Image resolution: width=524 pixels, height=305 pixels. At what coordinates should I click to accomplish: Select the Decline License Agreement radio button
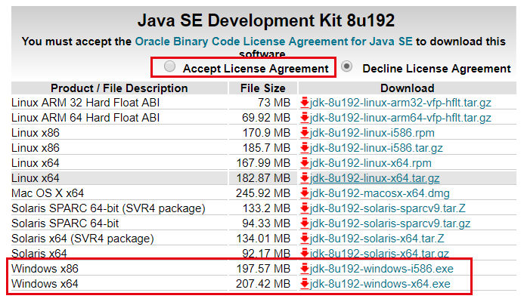pos(347,66)
